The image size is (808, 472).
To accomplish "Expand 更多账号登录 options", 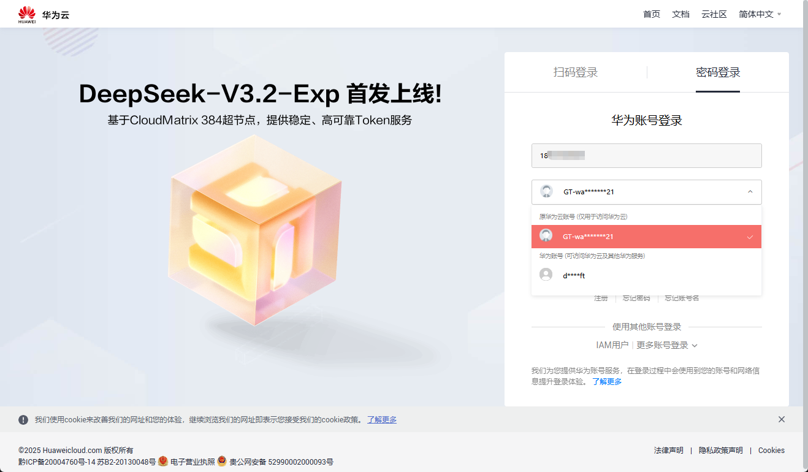I will [x=667, y=345].
